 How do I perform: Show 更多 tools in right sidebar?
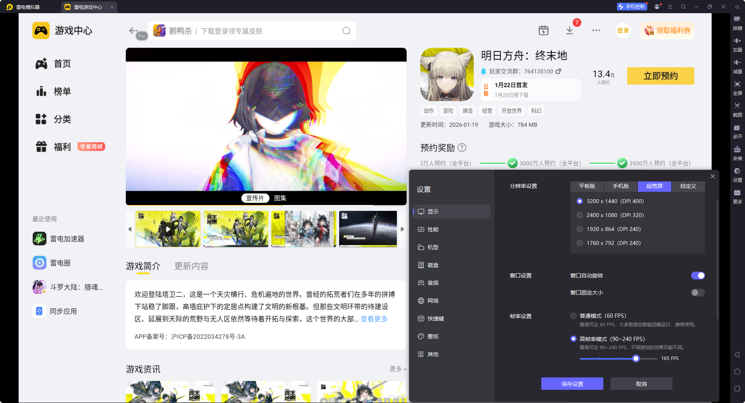pyautogui.click(x=737, y=196)
